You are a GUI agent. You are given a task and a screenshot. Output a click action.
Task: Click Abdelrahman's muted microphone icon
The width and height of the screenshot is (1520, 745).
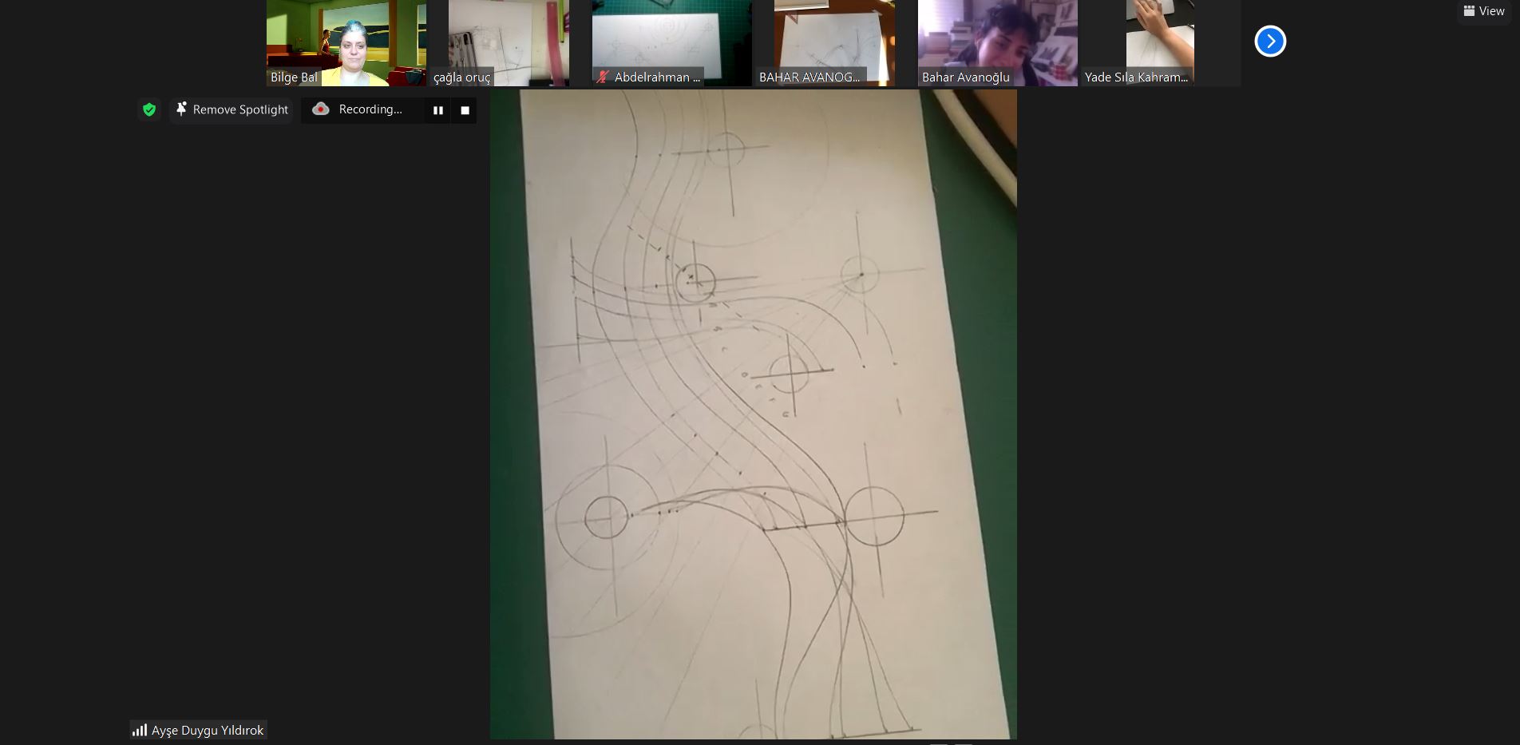(603, 77)
